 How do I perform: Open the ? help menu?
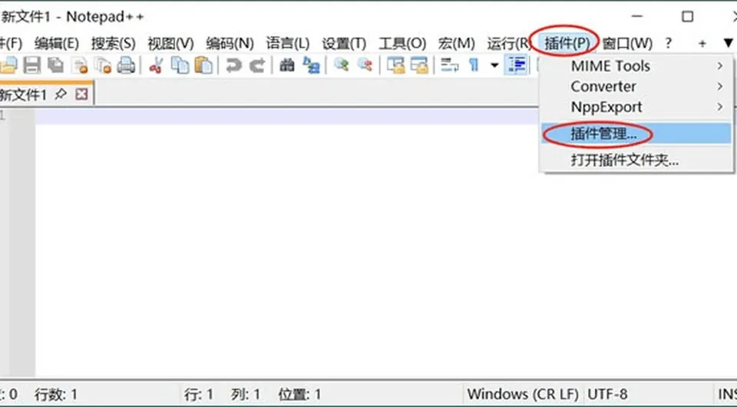click(x=669, y=44)
